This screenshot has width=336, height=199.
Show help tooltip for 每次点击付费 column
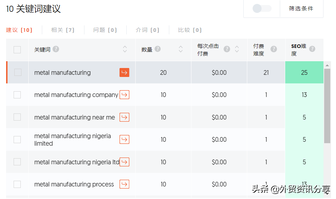click(227, 49)
